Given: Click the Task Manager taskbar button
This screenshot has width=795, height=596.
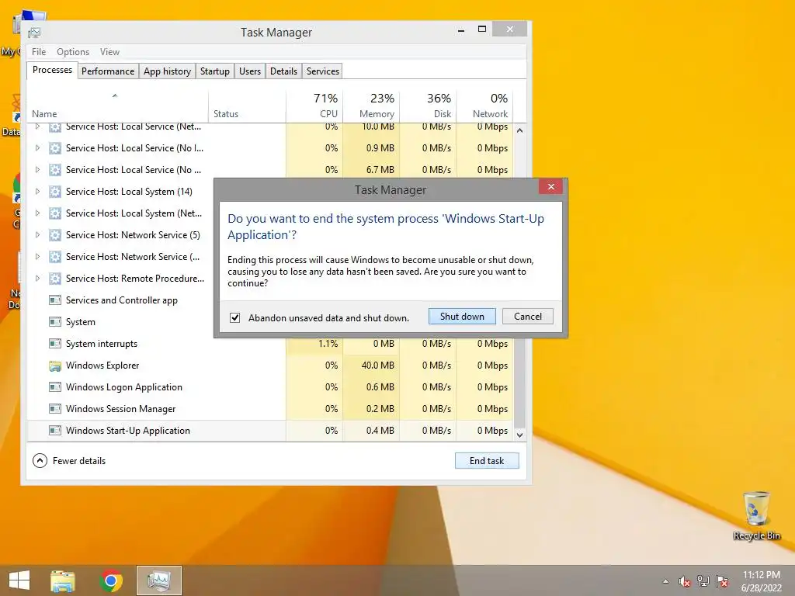Looking at the screenshot, I should pos(158,580).
